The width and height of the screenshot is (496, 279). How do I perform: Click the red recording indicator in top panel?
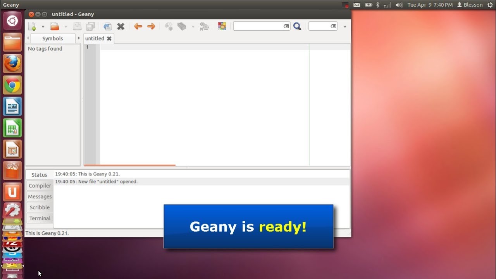(345, 5)
